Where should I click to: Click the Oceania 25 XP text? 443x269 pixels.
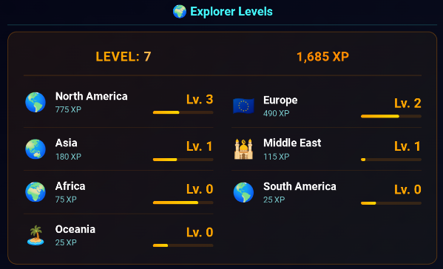pos(66,242)
